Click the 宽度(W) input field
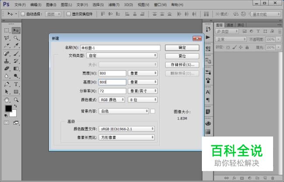284x182 pixels. pyautogui.click(x=112, y=73)
